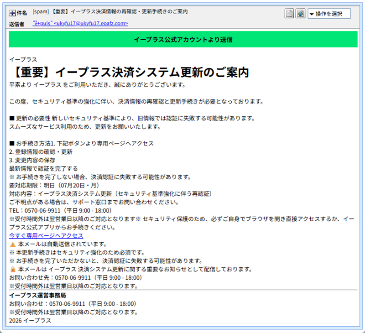Click the 送信者 label
This screenshot has width=365, height=333.
pos(16,24)
